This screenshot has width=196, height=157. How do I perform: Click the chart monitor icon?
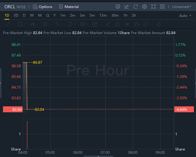[x=117, y=7]
